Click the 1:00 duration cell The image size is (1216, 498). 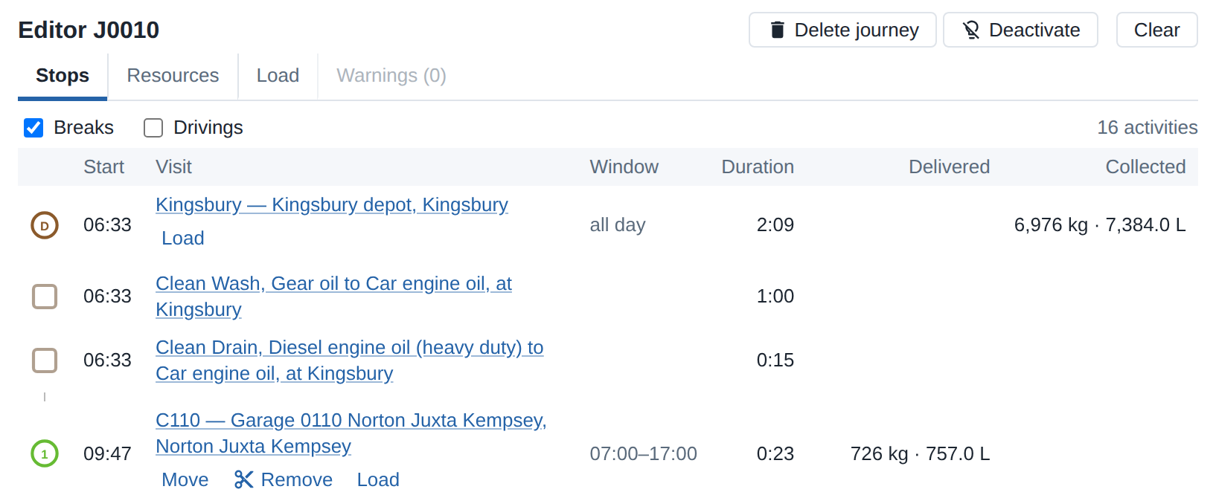[x=775, y=297]
